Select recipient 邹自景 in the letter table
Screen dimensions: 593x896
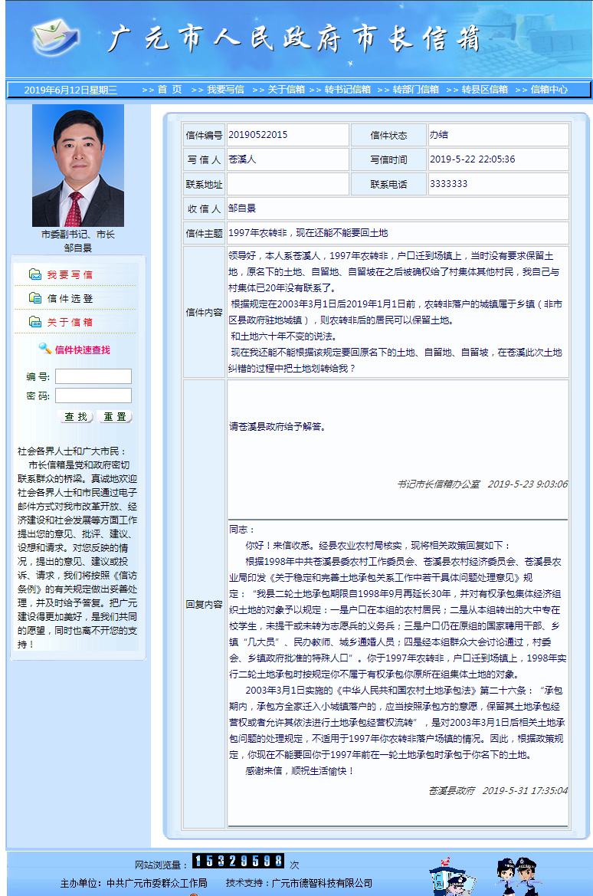(242, 208)
